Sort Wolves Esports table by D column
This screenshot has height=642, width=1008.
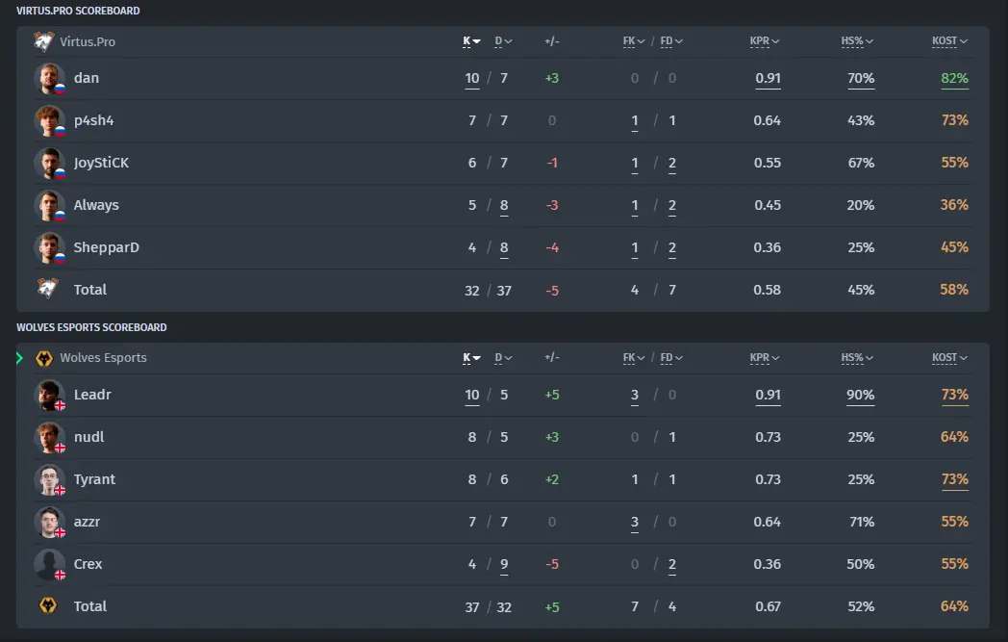click(503, 358)
